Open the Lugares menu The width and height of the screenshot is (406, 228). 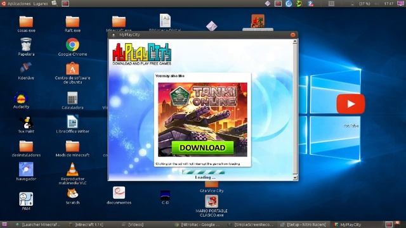click(41, 4)
